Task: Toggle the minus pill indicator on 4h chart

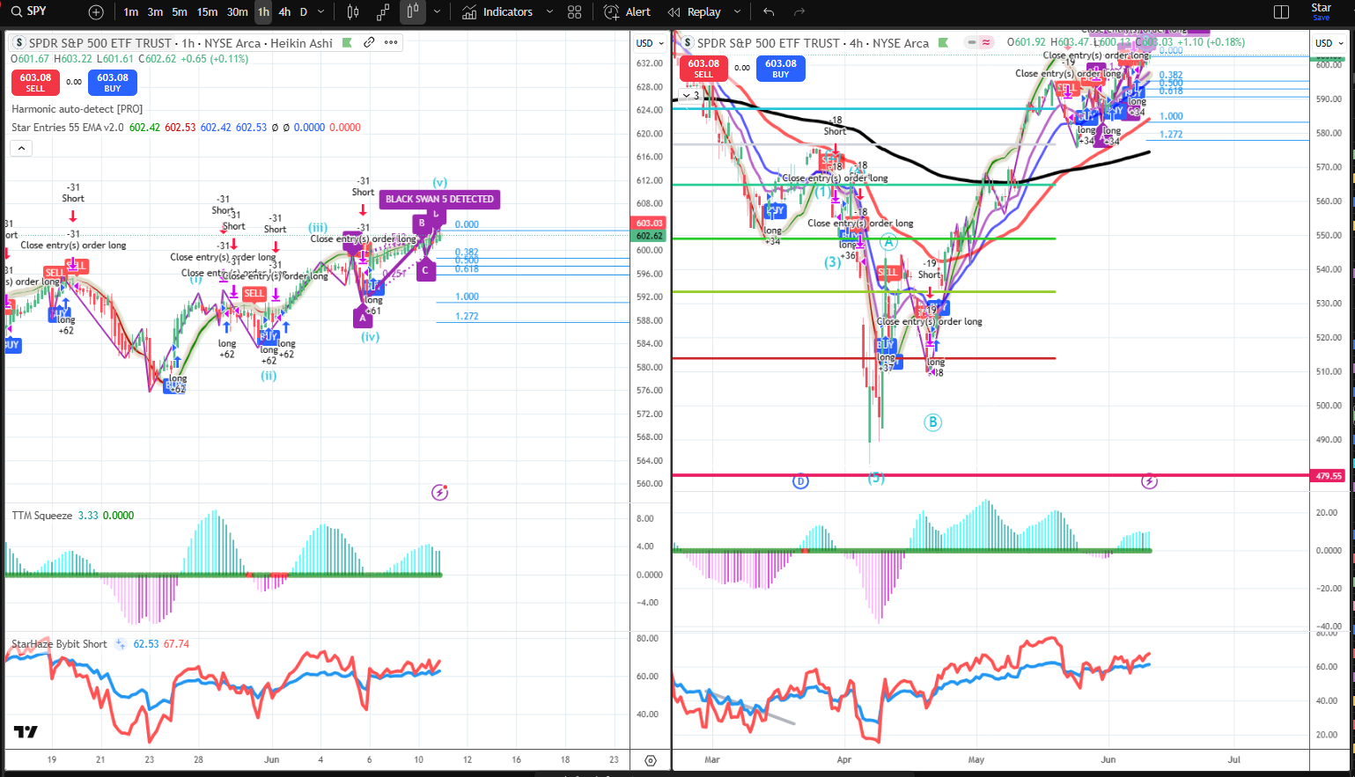Action: [x=972, y=42]
